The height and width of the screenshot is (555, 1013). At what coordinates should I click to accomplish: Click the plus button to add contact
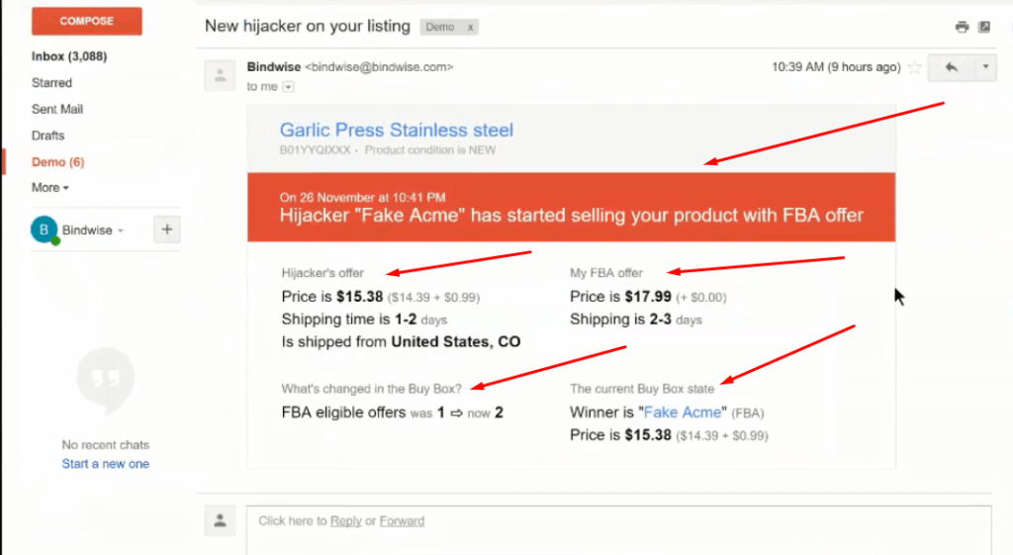point(166,230)
